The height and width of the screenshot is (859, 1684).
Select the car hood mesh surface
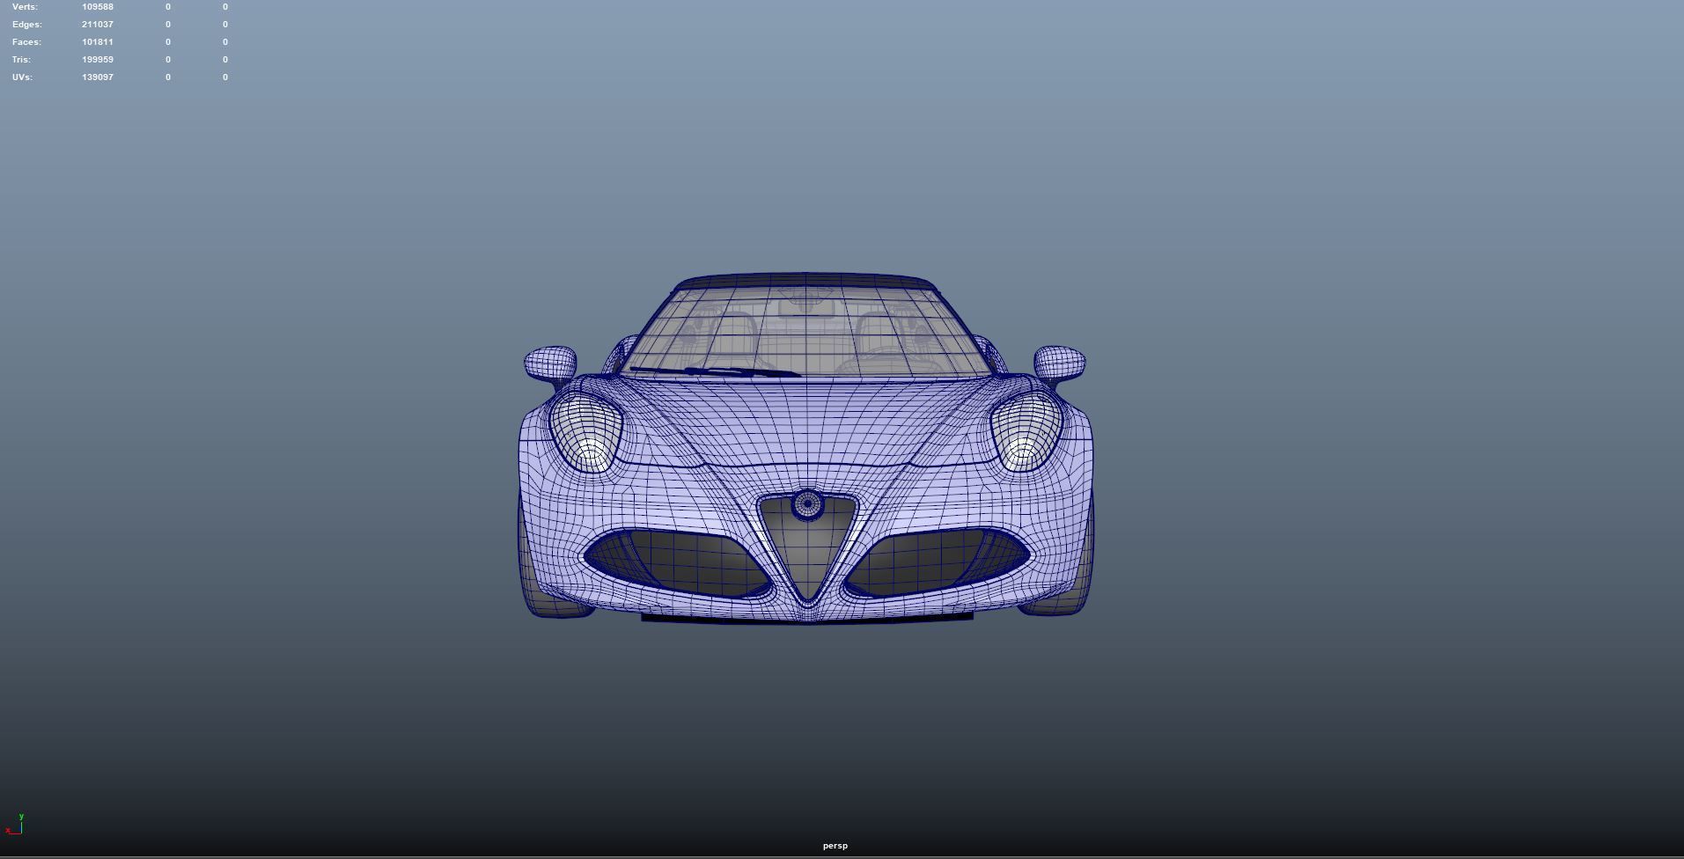(x=805, y=422)
